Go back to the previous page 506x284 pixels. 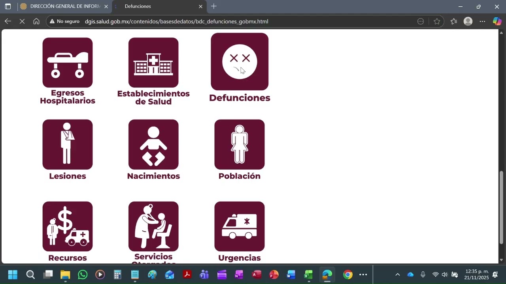[8, 21]
